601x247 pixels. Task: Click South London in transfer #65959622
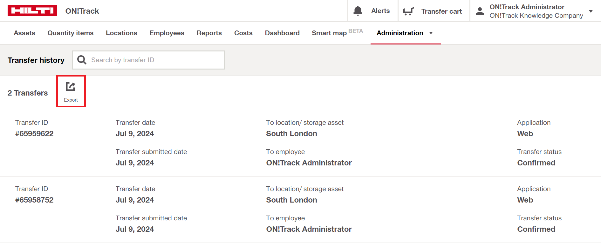click(x=291, y=134)
